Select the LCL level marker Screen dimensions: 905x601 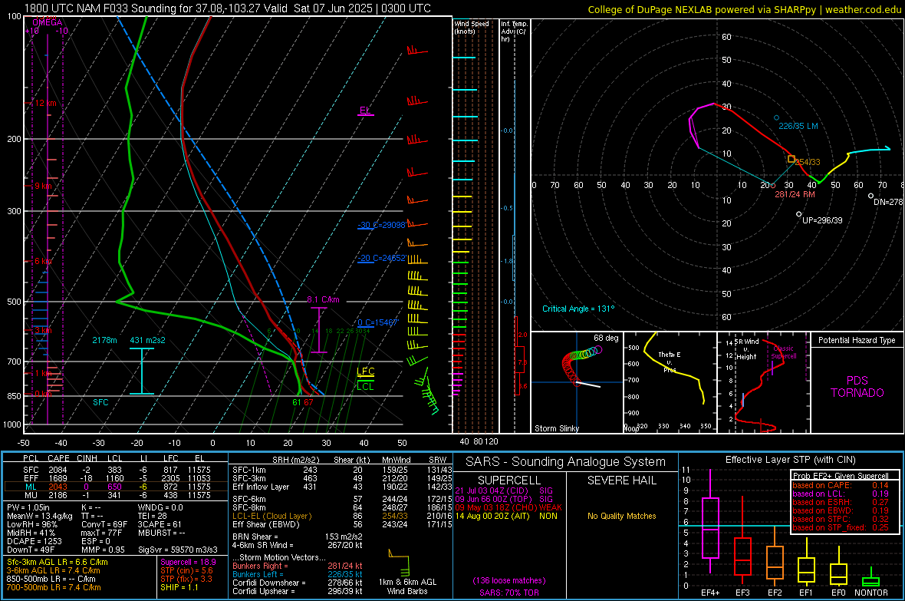(x=365, y=387)
